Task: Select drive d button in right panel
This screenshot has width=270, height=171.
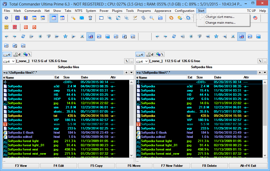Action: pyautogui.click(x=150, y=54)
